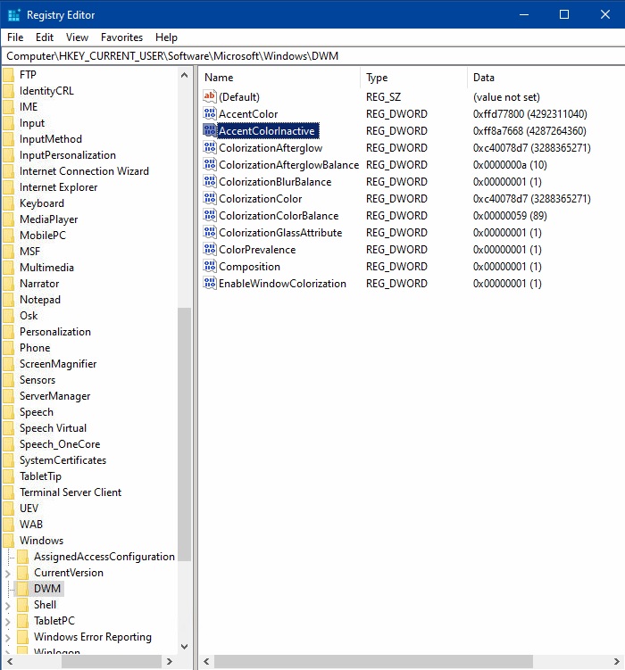This screenshot has width=625, height=670.
Task: Select the ServerManager key
Action: (x=55, y=396)
